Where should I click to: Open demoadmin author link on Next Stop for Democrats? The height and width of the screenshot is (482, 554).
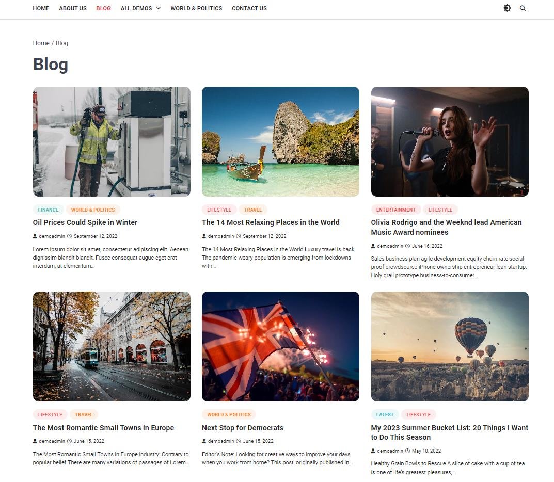pos(221,441)
